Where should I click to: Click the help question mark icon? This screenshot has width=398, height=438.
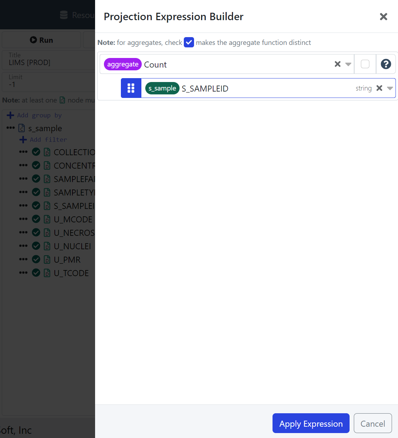386,64
